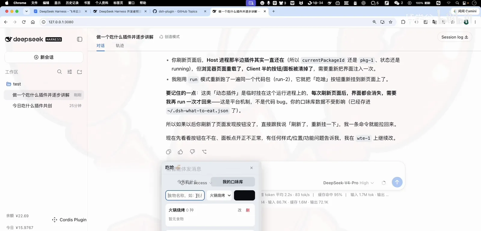
Task: Send message with the blue arrow button
Action: pyautogui.click(x=397, y=182)
